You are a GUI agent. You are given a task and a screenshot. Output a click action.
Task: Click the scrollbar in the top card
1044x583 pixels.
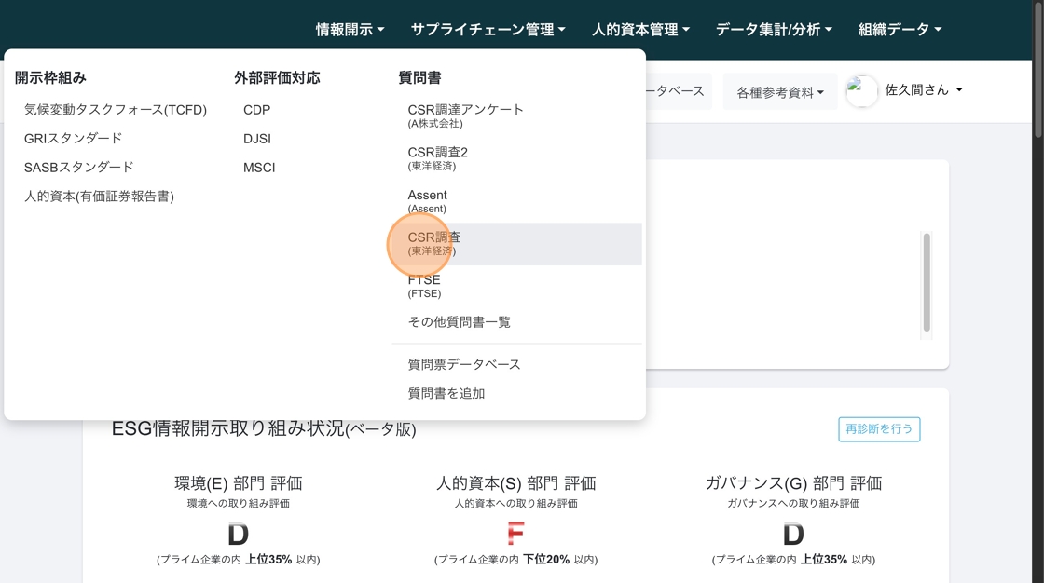click(927, 282)
